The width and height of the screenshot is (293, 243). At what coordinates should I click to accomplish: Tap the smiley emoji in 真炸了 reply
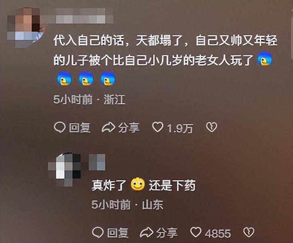coord(138,184)
